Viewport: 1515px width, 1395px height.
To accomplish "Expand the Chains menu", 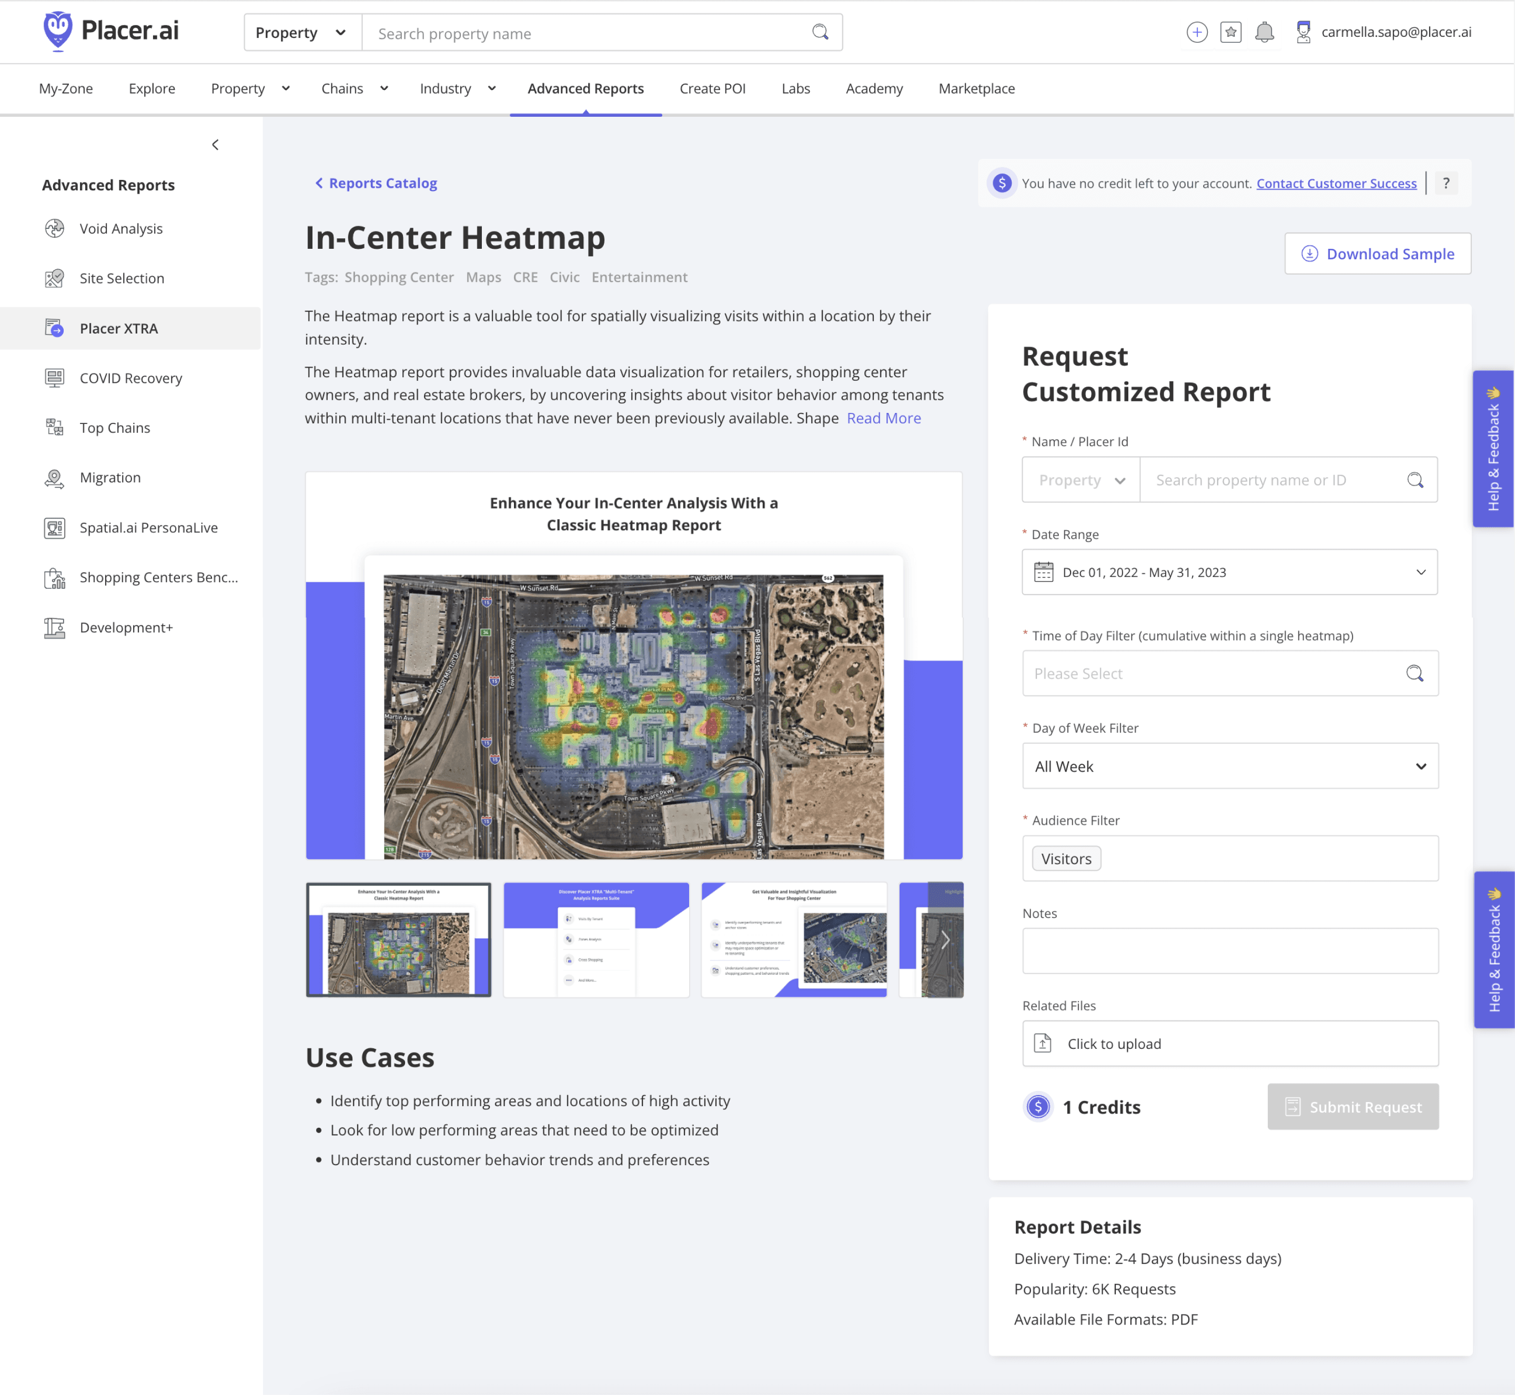I will pyautogui.click(x=354, y=88).
